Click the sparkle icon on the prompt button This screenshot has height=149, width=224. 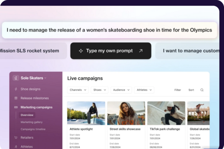point(81,51)
